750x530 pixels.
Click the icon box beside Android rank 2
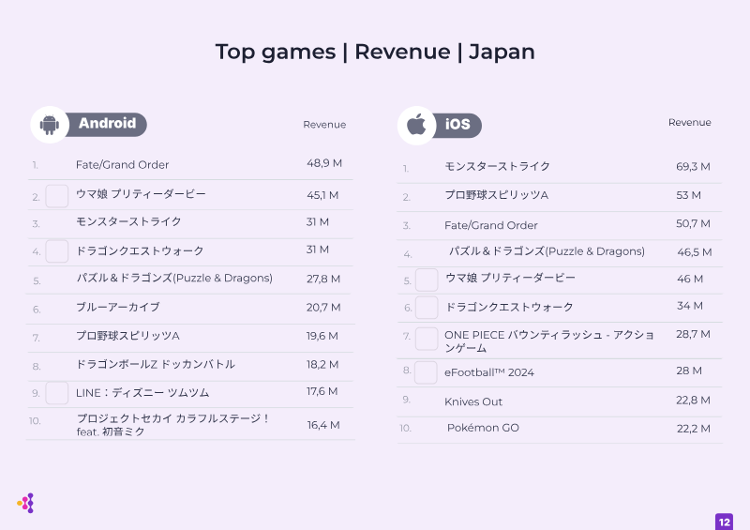tap(57, 196)
